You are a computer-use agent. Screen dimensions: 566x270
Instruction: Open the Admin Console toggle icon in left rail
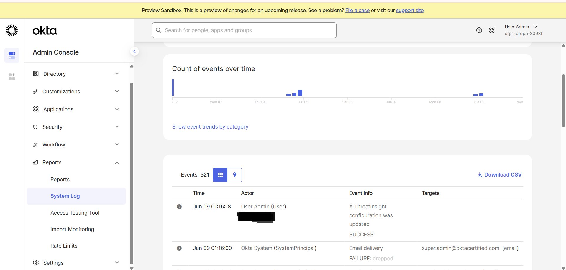coord(12,55)
